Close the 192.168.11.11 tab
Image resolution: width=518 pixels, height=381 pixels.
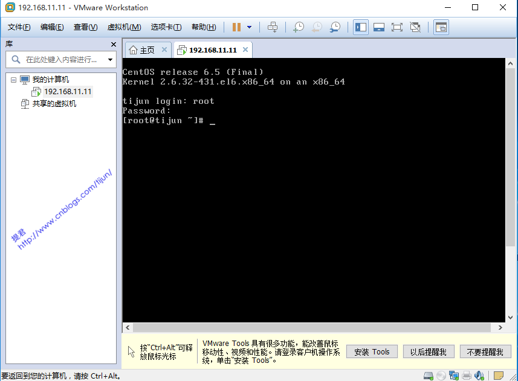pyautogui.click(x=245, y=50)
